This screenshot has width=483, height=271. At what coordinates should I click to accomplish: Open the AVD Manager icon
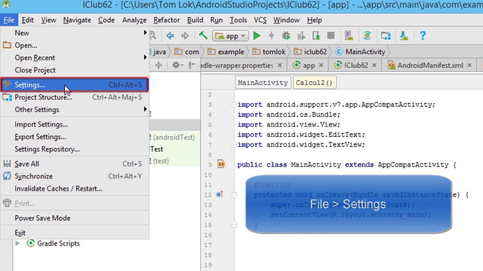pyautogui.click(x=349, y=36)
